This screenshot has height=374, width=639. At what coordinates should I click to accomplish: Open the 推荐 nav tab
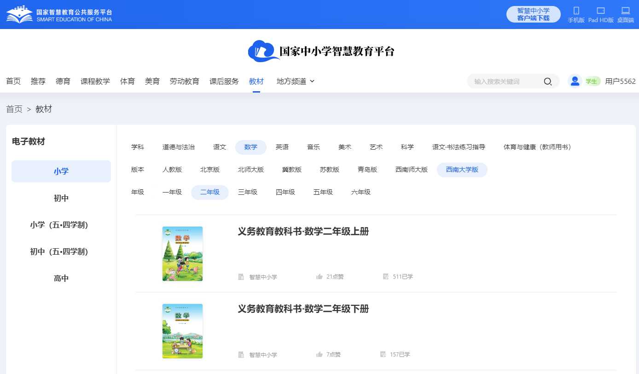pyautogui.click(x=38, y=82)
